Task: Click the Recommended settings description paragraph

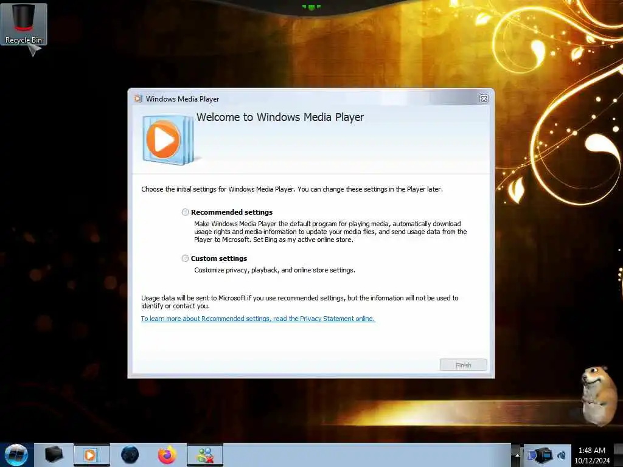Action: (330, 232)
